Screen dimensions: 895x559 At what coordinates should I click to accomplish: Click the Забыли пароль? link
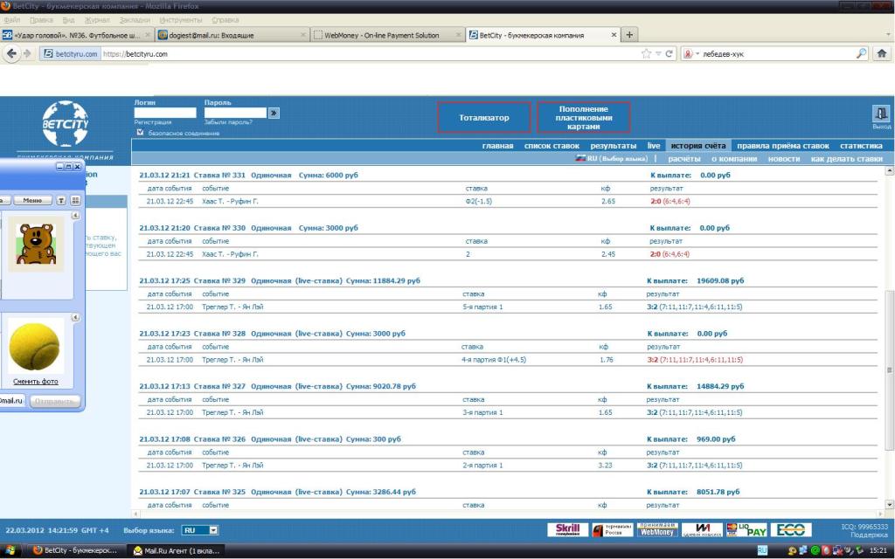coord(228,122)
